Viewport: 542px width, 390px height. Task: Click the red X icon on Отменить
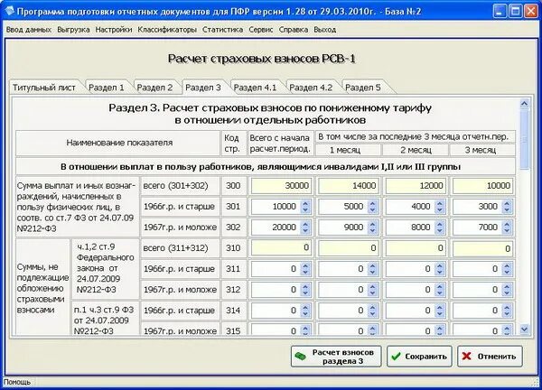click(467, 357)
